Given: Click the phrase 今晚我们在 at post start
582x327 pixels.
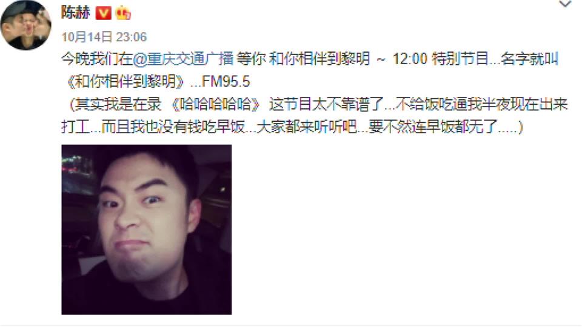Looking at the screenshot, I should point(97,59).
